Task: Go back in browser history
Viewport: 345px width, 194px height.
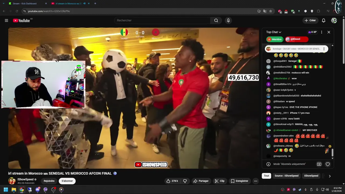Action: pyautogui.click(x=4, y=11)
